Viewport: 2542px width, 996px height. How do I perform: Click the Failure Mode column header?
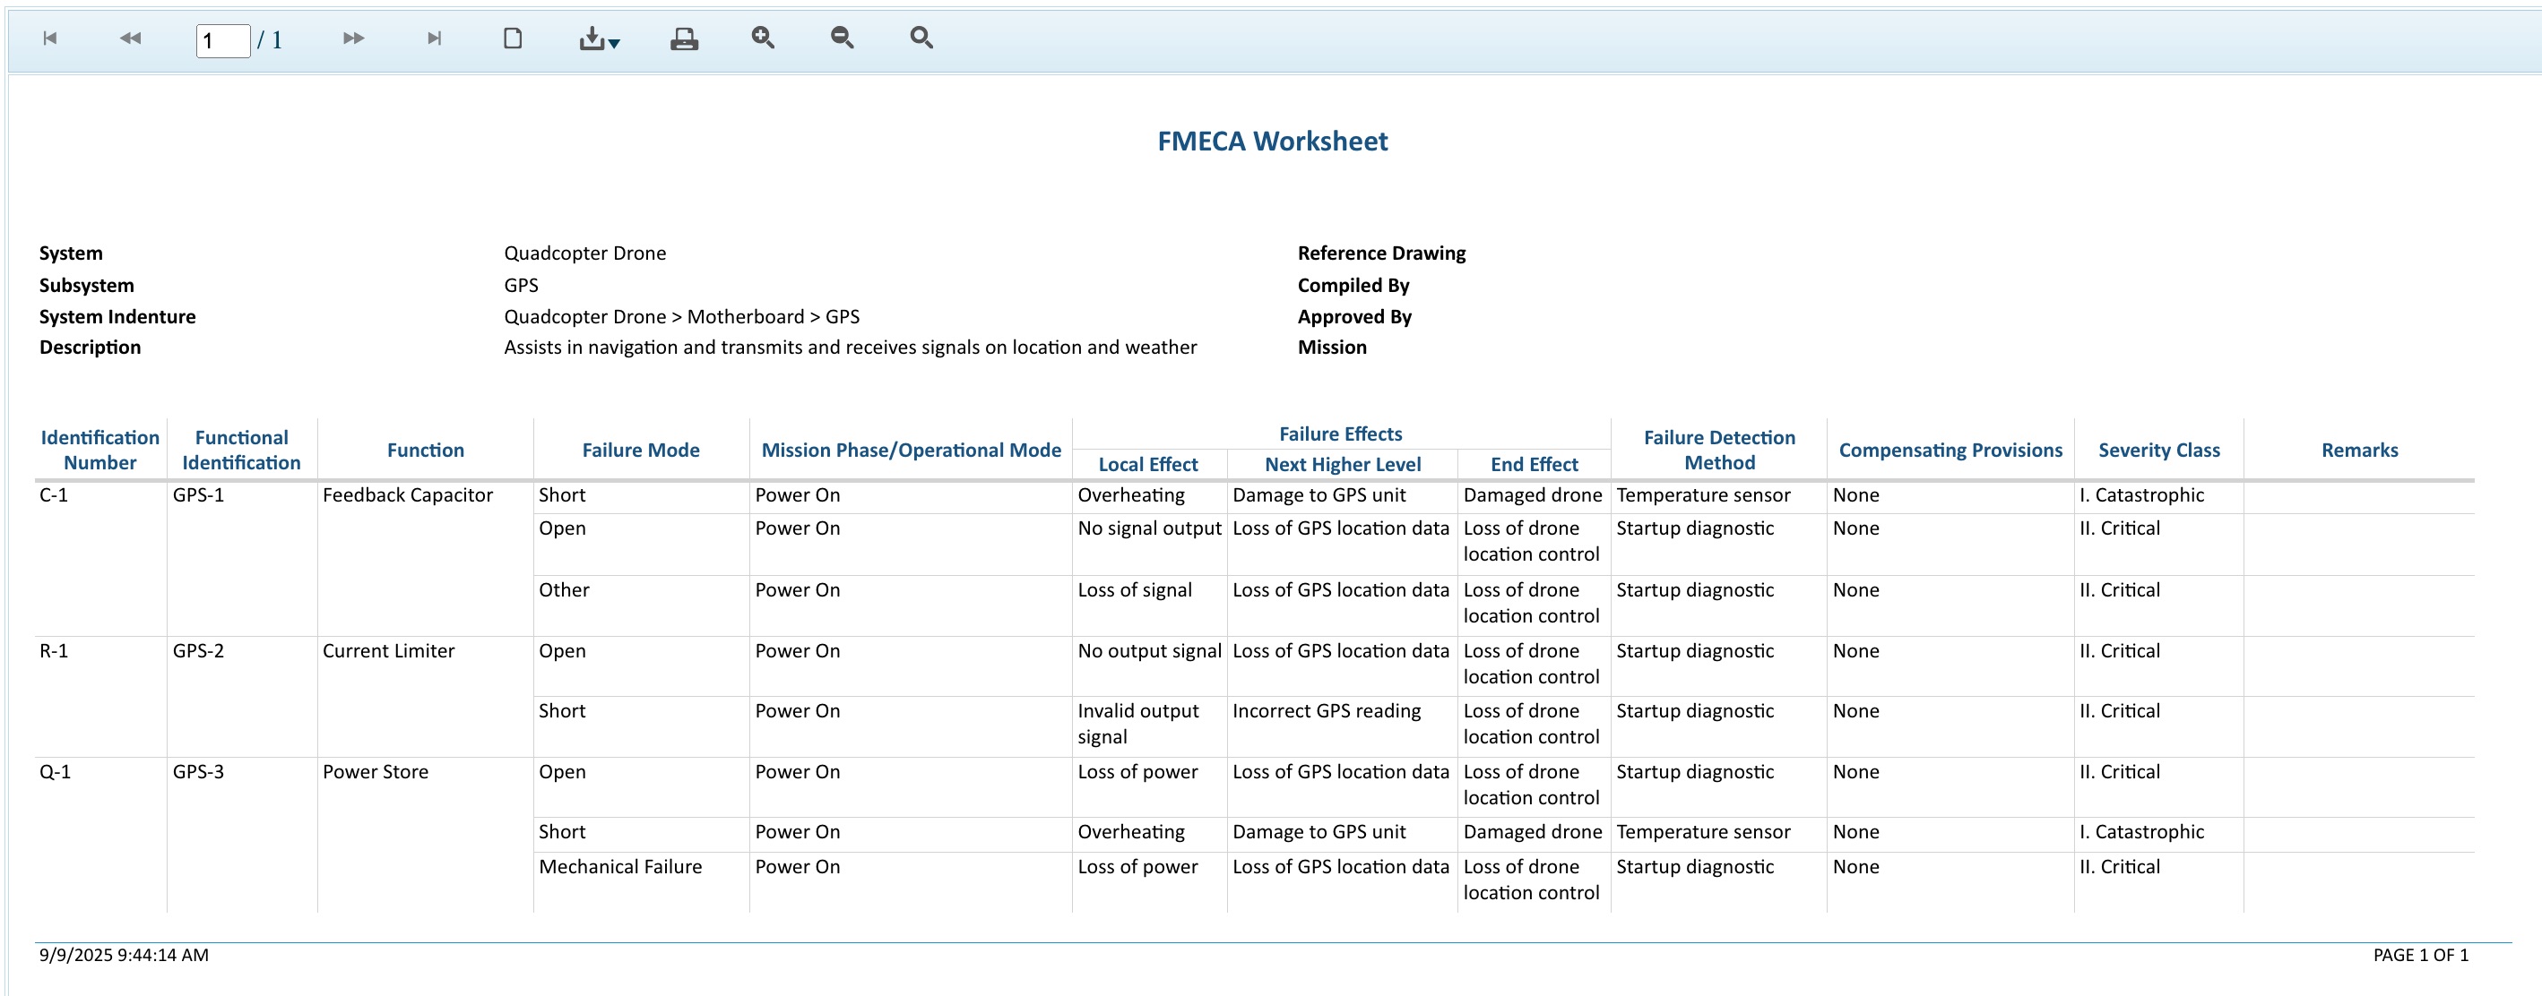641,450
